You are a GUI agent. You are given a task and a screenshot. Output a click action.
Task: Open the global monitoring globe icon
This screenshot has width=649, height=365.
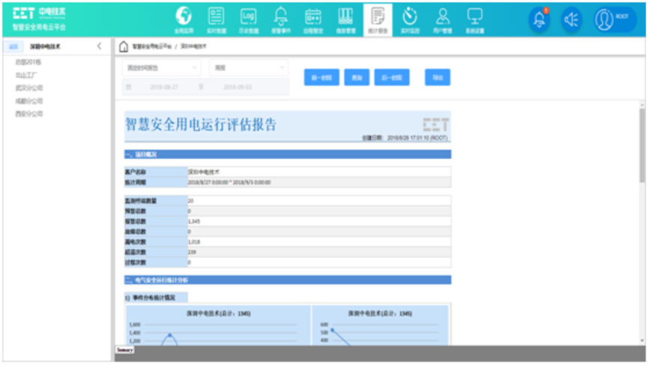(x=184, y=18)
